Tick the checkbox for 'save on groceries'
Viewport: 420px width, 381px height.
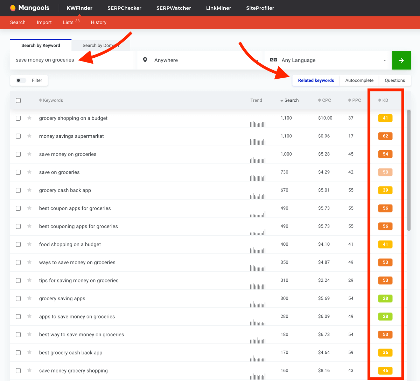tap(18, 172)
